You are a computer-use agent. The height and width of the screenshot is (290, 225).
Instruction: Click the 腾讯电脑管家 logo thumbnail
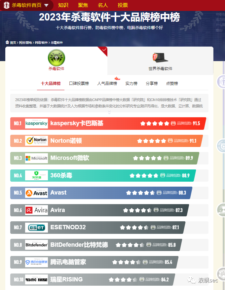(36, 262)
